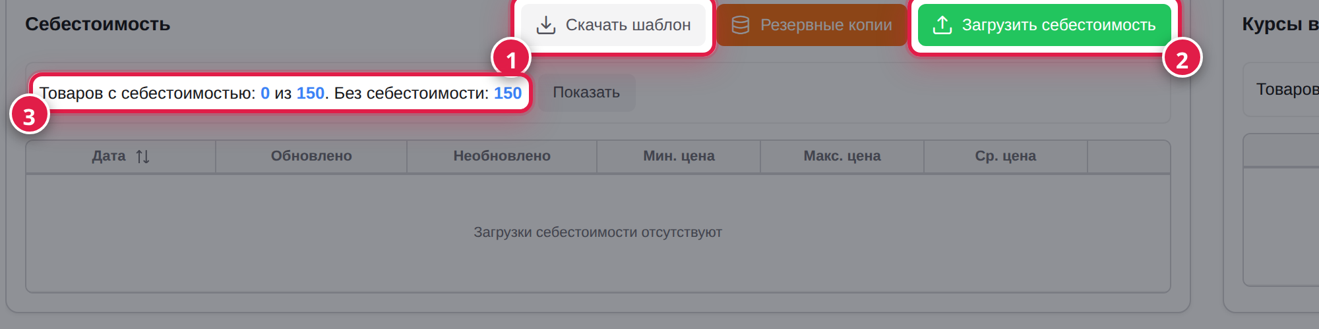1319x329 pixels.
Task: Select the Макс. цена column header
Action: [842, 157]
